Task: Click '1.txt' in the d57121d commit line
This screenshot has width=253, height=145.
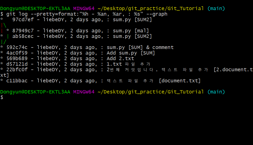Action: [114, 64]
